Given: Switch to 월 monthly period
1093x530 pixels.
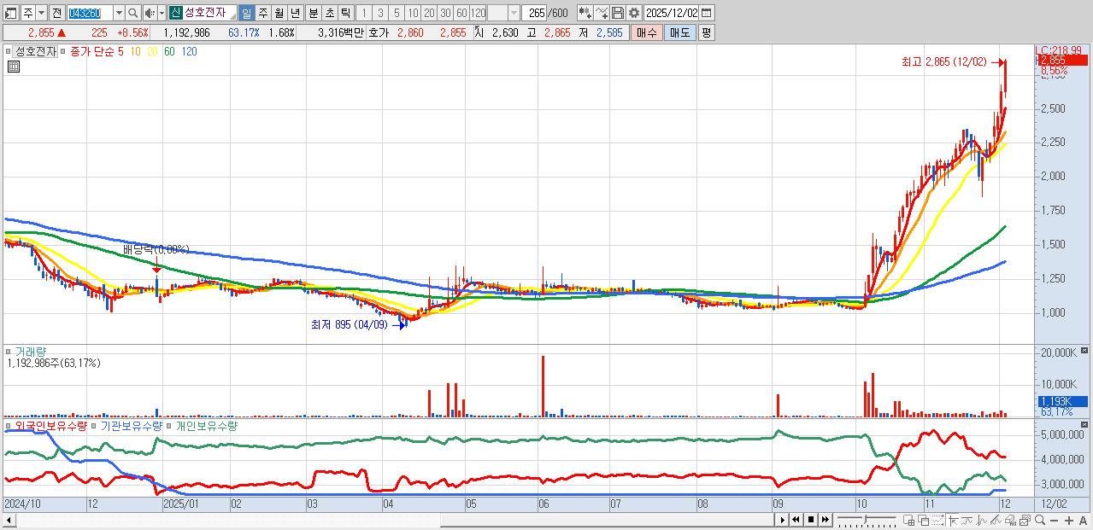Looking at the screenshot, I should tap(279, 13).
